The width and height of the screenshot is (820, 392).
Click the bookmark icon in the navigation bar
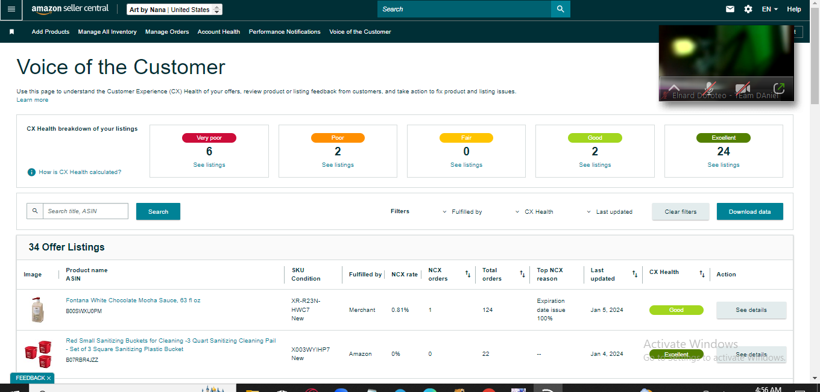coord(11,32)
